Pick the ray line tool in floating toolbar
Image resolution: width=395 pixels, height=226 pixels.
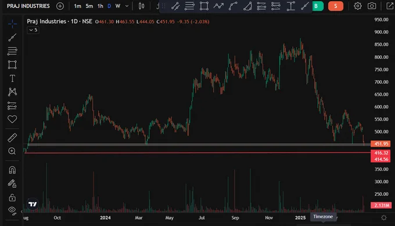pos(305,6)
